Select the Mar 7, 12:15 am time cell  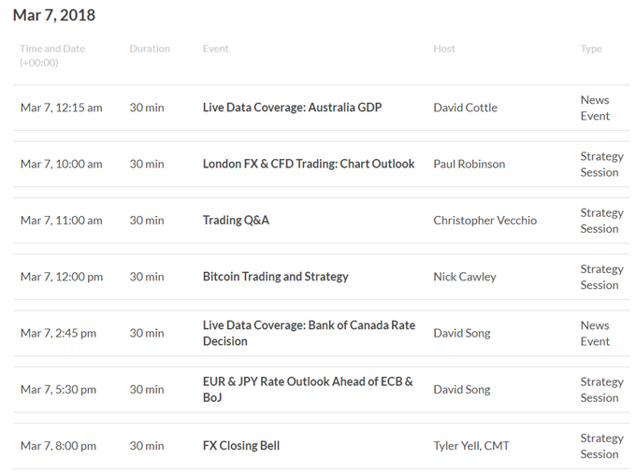pos(61,108)
